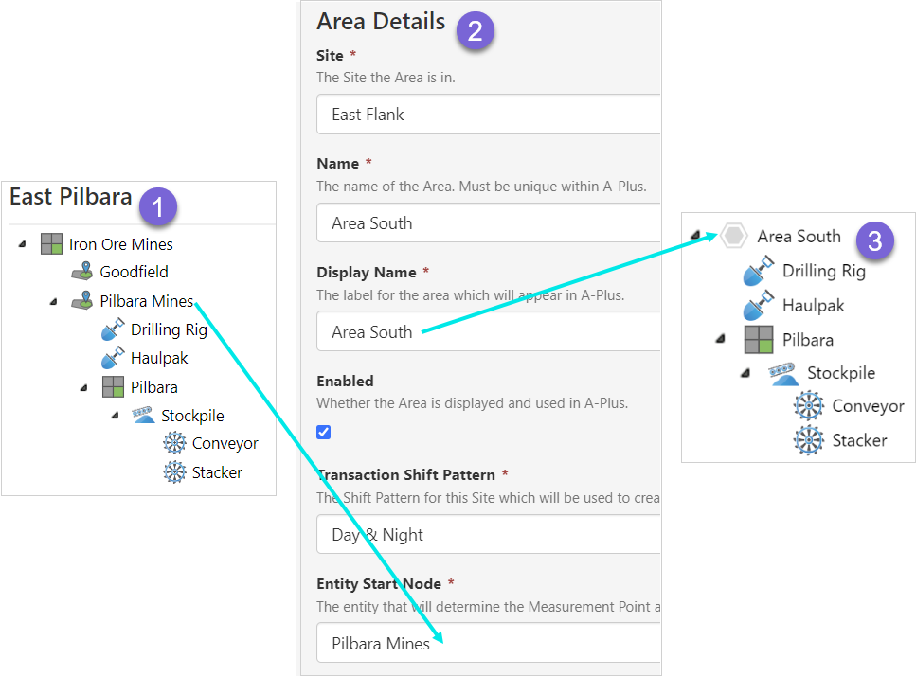Select Stacker label under Area South

pyautogui.click(x=859, y=440)
